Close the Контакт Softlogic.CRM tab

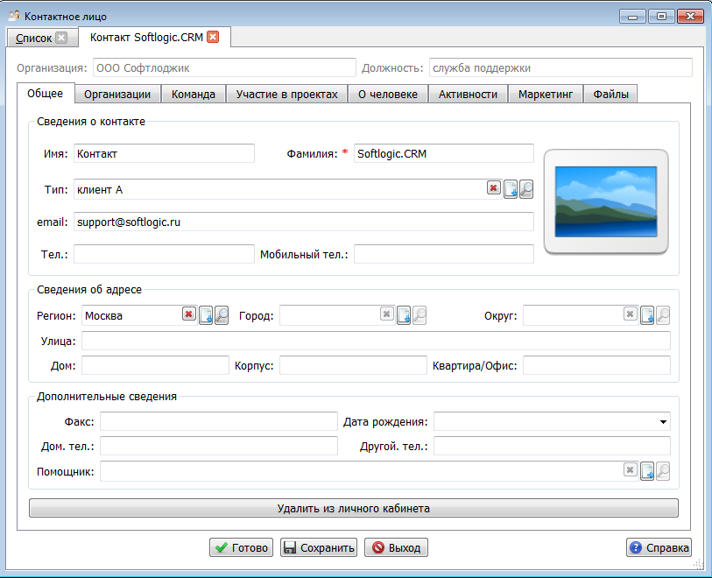pyautogui.click(x=213, y=37)
